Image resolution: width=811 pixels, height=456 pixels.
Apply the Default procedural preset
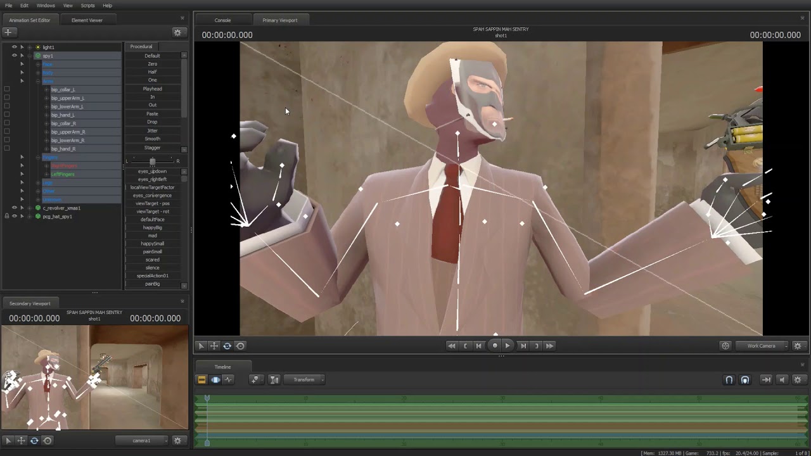coord(152,56)
